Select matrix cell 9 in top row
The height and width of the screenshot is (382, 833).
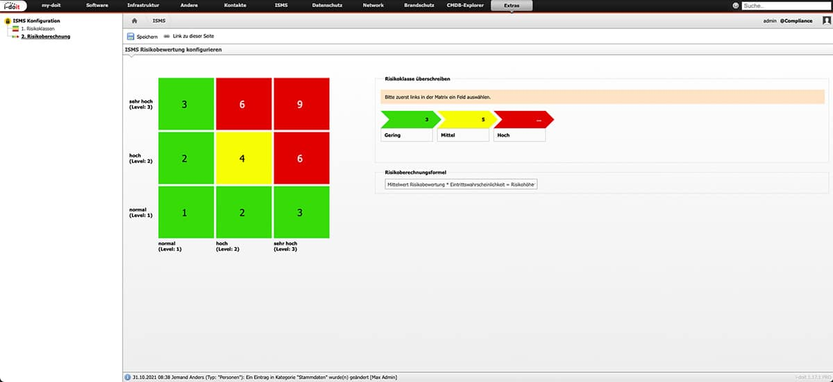point(301,104)
